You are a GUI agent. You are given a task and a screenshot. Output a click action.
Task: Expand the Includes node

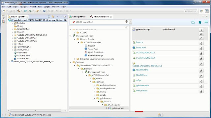pyautogui.click(x=13, y=23)
